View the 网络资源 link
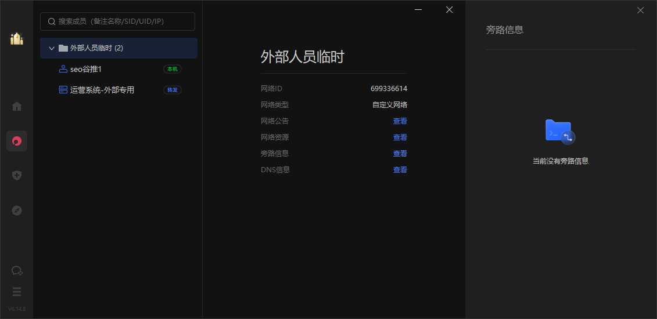 pyautogui.click(x=400, y=137)
